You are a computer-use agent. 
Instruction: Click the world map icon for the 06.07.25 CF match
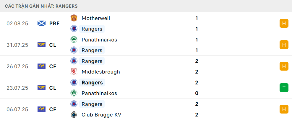point(42,109)
